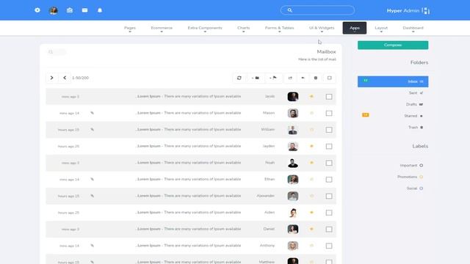Viewport: 470px width, 264px height.
Task: Open the envelope messages icon in top bar
Action: (x=85, y=10)
